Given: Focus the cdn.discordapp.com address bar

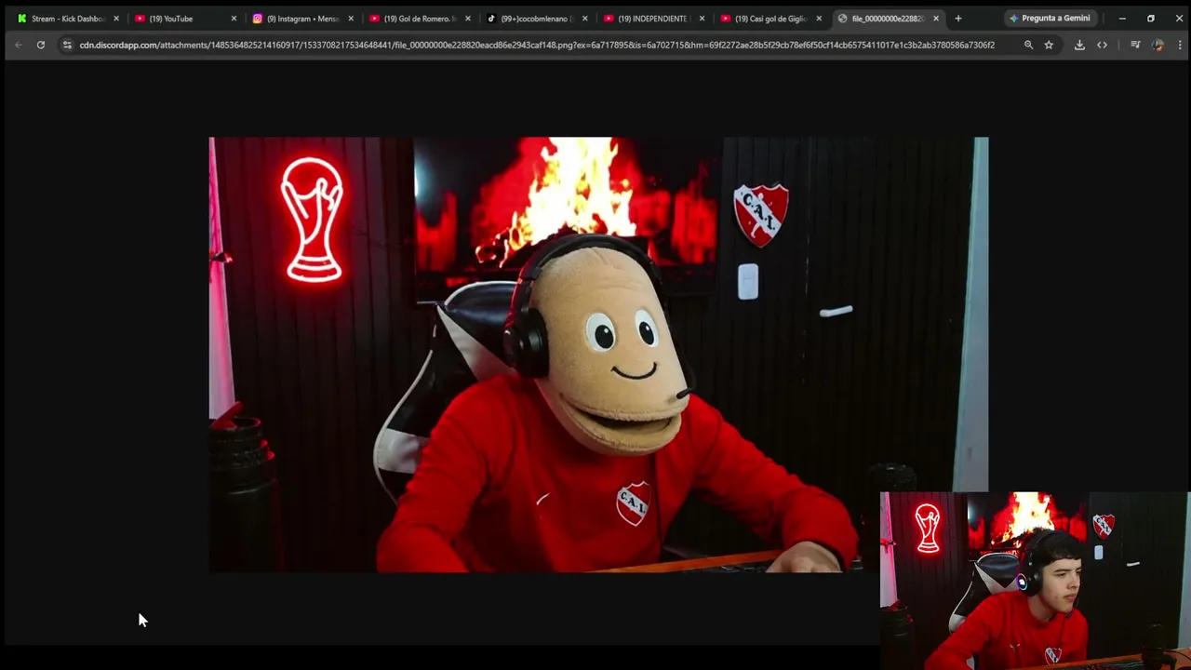Looking at the screenshot, I should [x=537, y=45].
